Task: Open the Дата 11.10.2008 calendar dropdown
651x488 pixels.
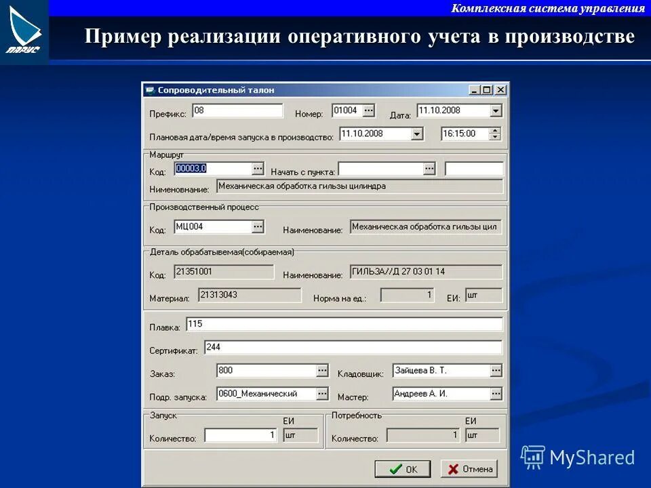Action: [x=496, y=110]
